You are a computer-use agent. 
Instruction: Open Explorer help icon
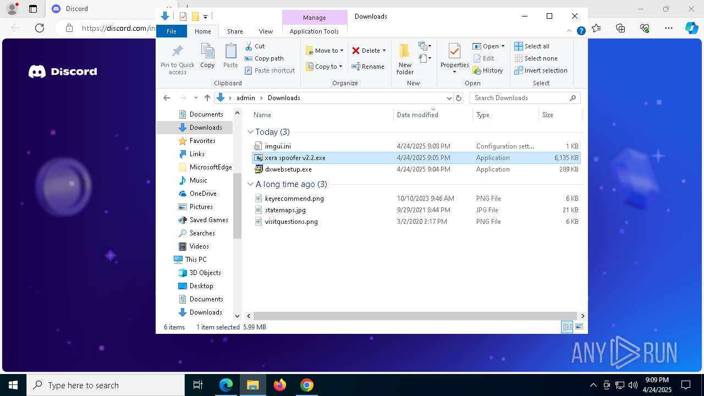click(581, 31)
